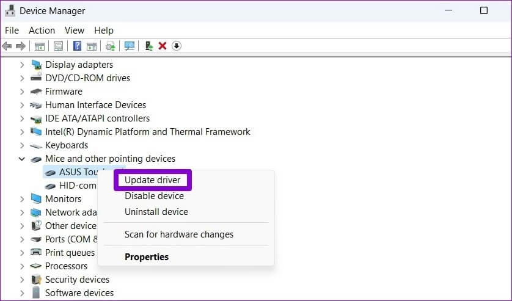Expand the Human Interface Devices chevron

point(22,105)
